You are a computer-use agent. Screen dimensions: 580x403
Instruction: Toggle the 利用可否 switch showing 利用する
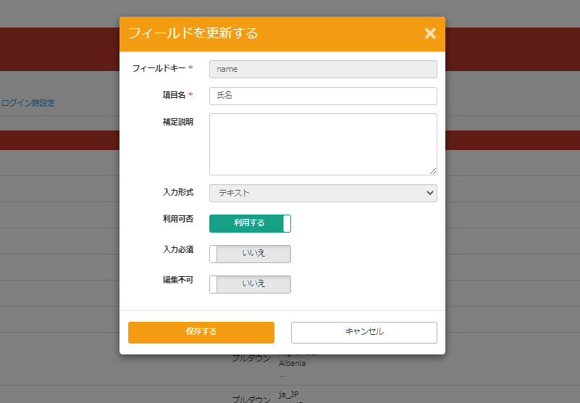pos(250,223)
